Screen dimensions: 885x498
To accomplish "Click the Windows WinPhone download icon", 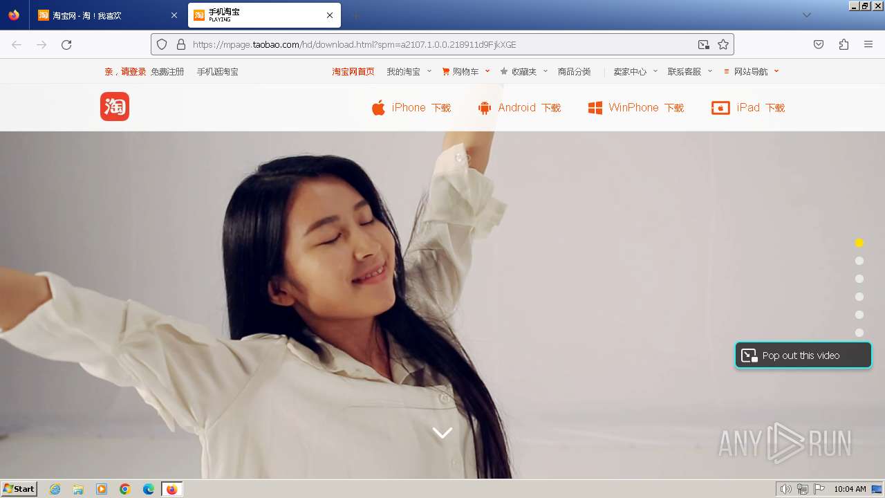I will point(595,108).
